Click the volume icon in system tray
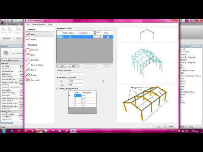The height and width of the screenshot is (152, 203). (187, 131)
